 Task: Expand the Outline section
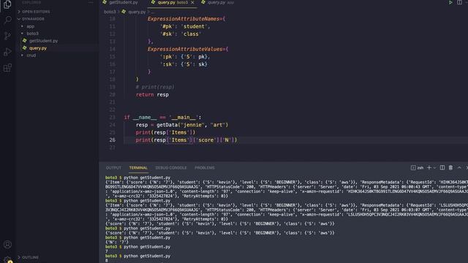tap(30, 257)
